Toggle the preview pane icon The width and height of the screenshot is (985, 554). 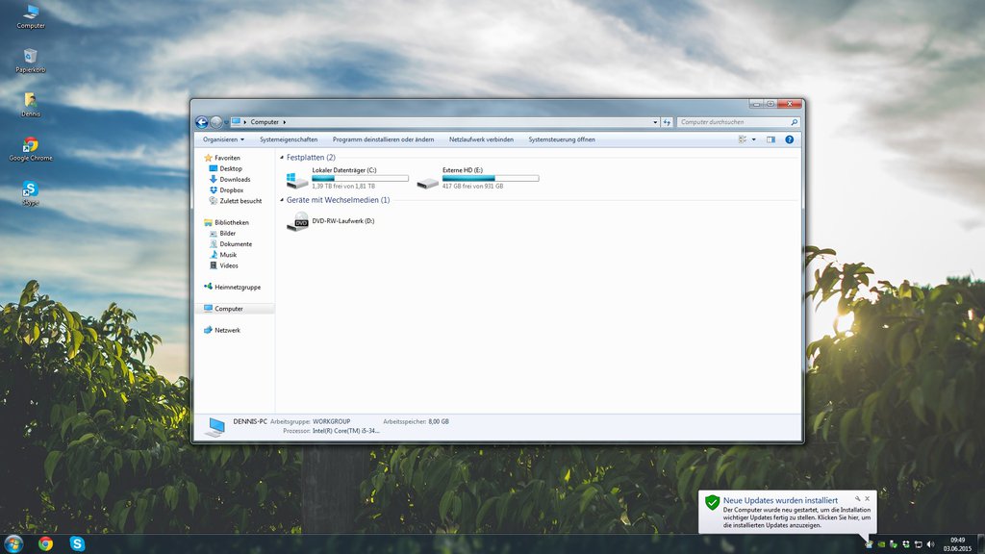coord(770,139)
